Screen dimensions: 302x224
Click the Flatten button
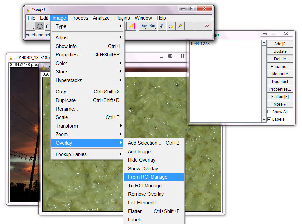pyautogui.click(x=279, y=96)
